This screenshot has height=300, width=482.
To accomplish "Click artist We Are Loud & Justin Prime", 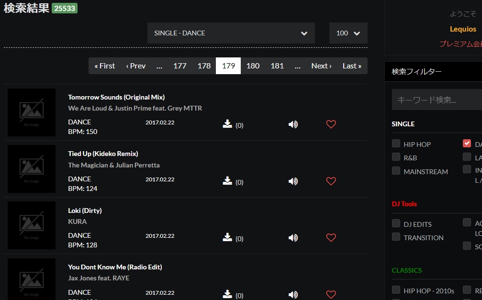I will click(x=135, y=108).
